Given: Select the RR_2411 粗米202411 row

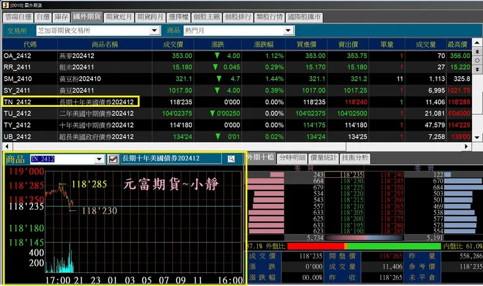Looking at the screenshot, I should point(237,67).
